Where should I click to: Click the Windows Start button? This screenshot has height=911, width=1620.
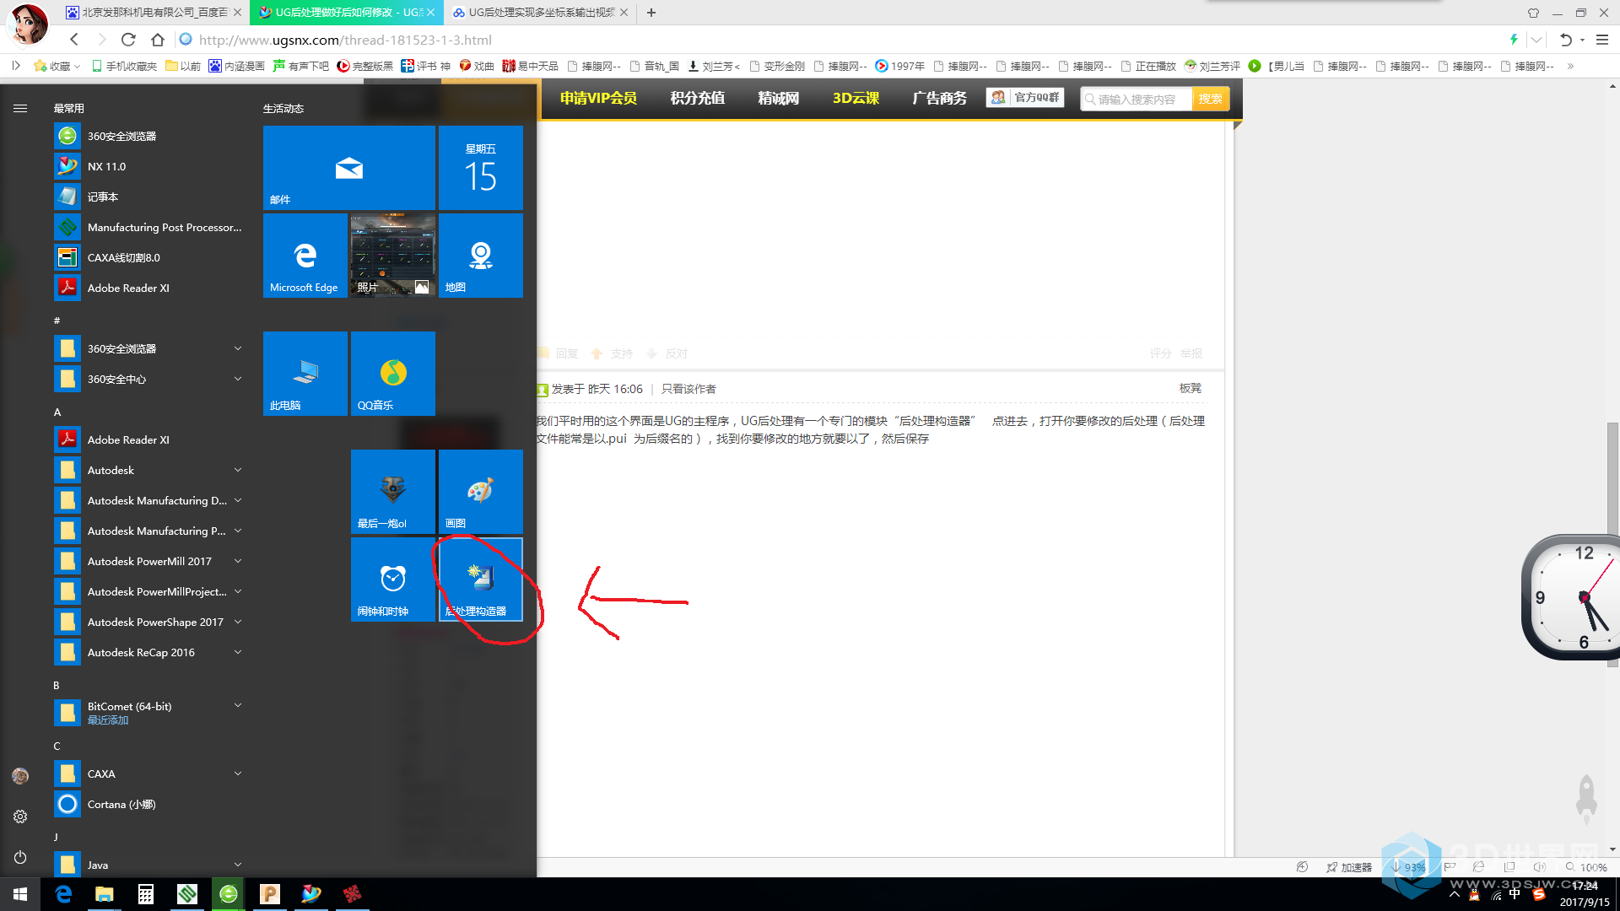point(20,894)
